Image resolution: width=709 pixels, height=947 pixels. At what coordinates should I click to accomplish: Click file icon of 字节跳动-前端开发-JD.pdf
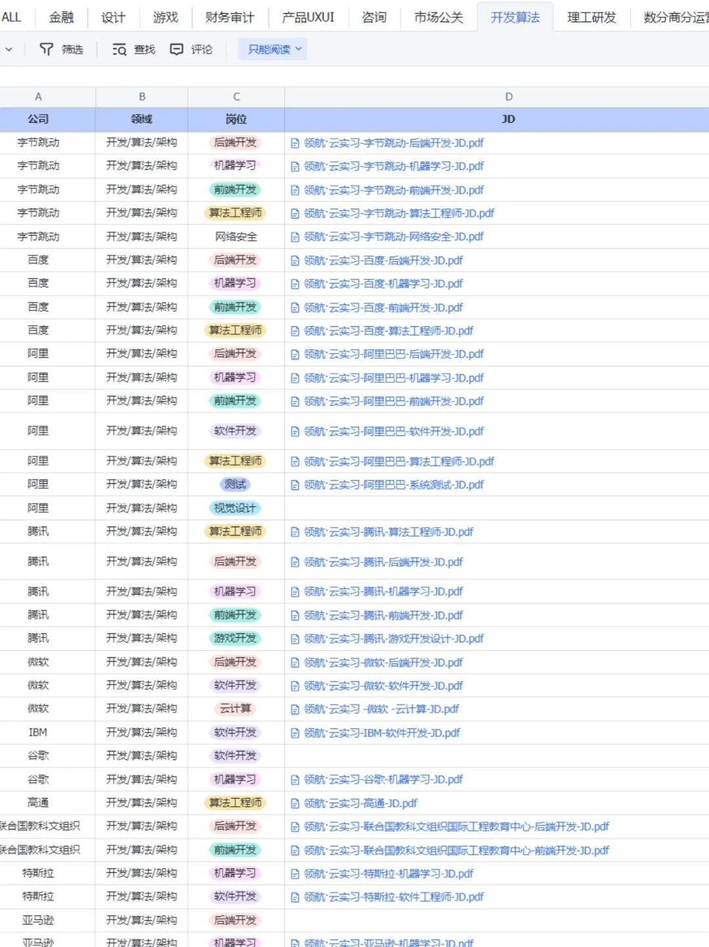[295, 190]
